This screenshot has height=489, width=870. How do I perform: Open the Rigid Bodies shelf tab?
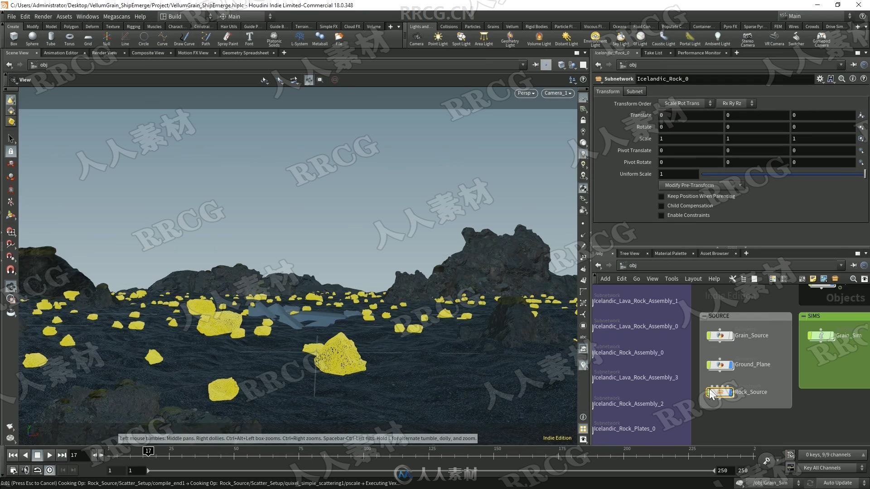536,27
